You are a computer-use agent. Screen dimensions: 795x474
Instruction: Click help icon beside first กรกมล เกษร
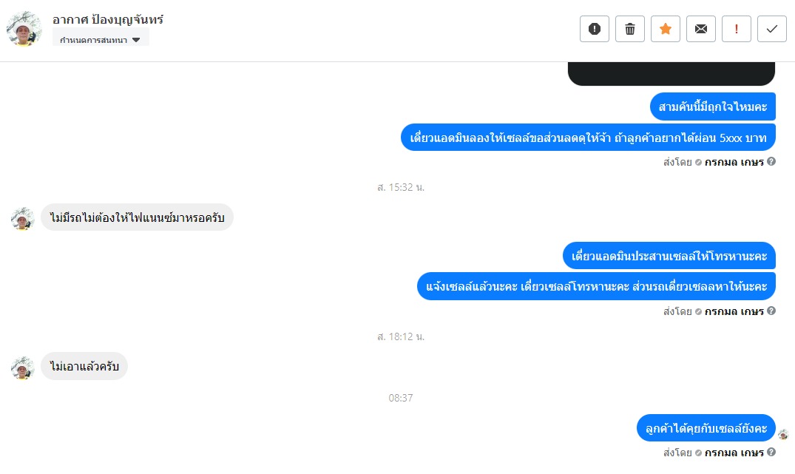(x=771, y=162)
